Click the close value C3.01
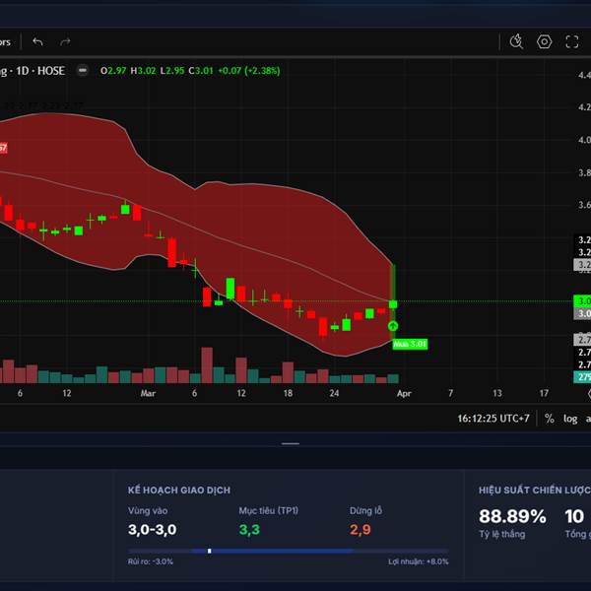 (201, 71)
